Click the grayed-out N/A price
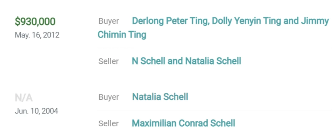The height and width of the screenshot is (138, 334). (x=24, y=98)
